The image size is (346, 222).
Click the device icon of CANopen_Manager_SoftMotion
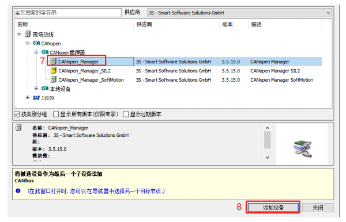tap(54, 79)
